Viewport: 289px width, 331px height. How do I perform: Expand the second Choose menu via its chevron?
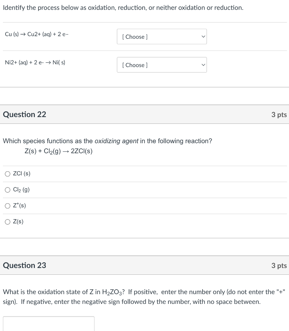click(x=203, y=65)
